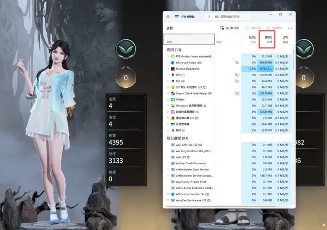Screen dimensions: 327x230
Task: Click the penguin icon of QQ (7)
Action: pyautogui.click(x=173, y=75)
